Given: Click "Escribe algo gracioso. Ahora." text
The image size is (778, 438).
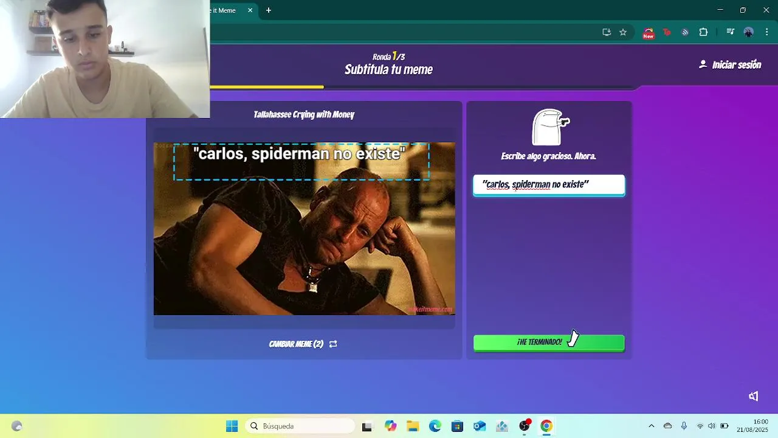Looking at the screenshot, I should pyautogui.click(x=548, y=156).
